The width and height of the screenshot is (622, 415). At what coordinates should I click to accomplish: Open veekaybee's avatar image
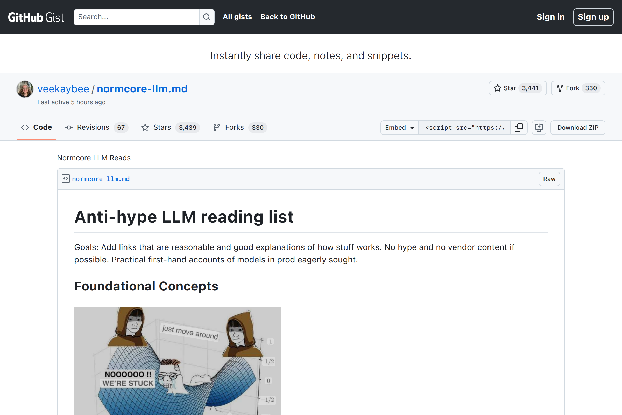(x=25, y=89)
